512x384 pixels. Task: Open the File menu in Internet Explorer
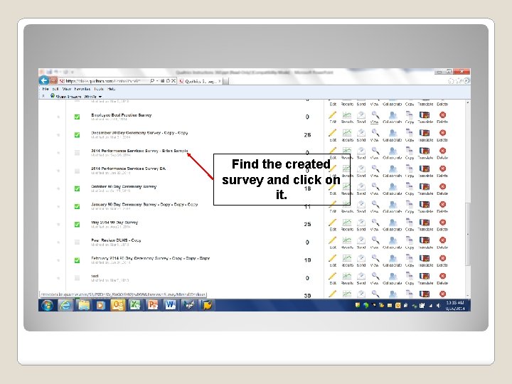coord(46,89)
